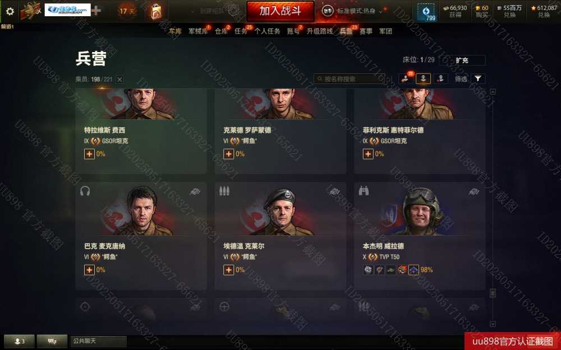Viewport: 561px width, 350px height.
Task: Click the contacts icon showing 3
Action: point(19,341)
